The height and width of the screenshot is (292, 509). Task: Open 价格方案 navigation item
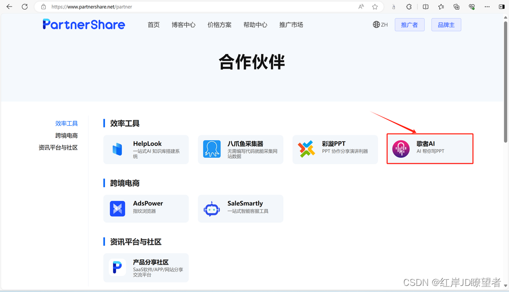click(x=219, y=24)
